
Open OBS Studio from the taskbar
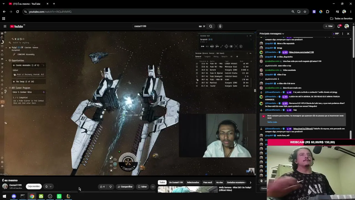pyautogui.click(x=50, y=196)
